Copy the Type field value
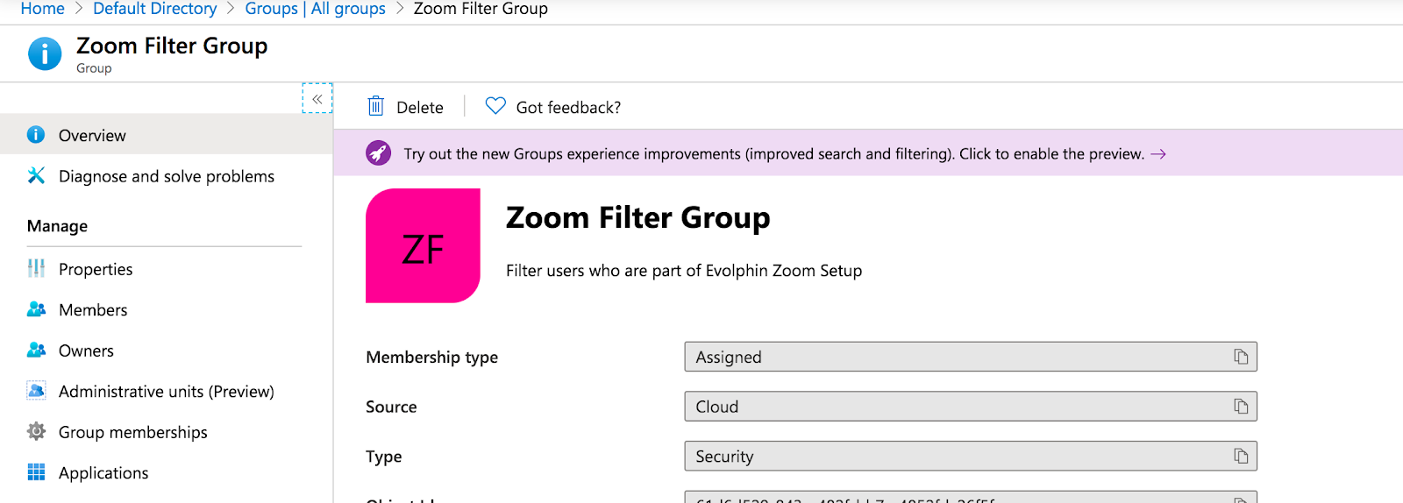 click(x=1241, y=457)
